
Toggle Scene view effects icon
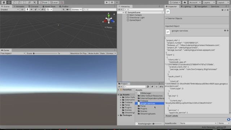pyautogui.click(x=35, y=9)
